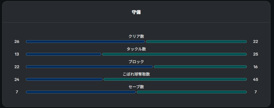This screenshot has height=108, width=274.
Task: Click the green タックル数 bar
Action: [174, 54]
